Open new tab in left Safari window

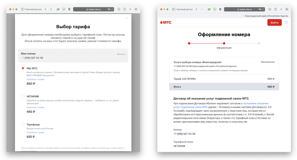pos(130,9)
